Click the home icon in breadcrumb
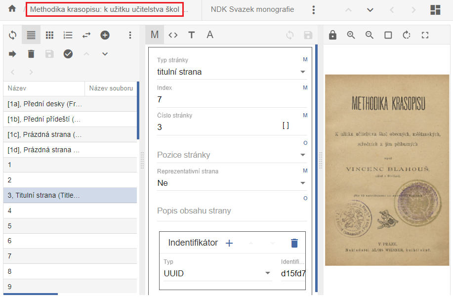 12,9
